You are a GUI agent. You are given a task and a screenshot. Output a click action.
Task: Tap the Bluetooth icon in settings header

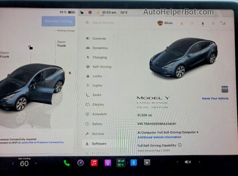click(213, 23)
